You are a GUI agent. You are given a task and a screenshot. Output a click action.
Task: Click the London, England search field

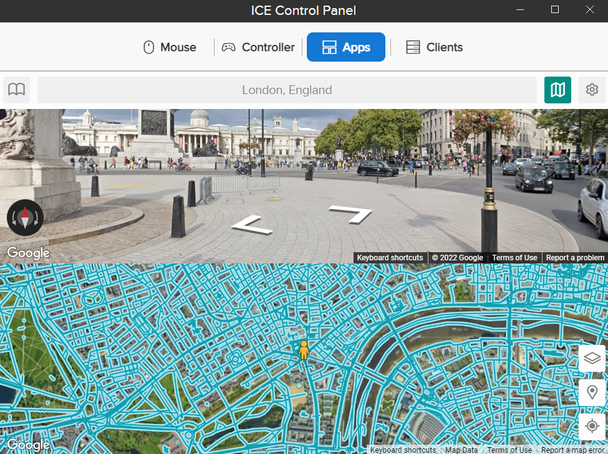pyautogui.click(x=287, y=90)
